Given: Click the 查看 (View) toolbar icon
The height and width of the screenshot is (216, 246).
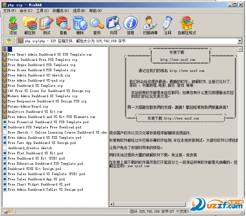Looking at the screenshot, I should pos(63,23).
